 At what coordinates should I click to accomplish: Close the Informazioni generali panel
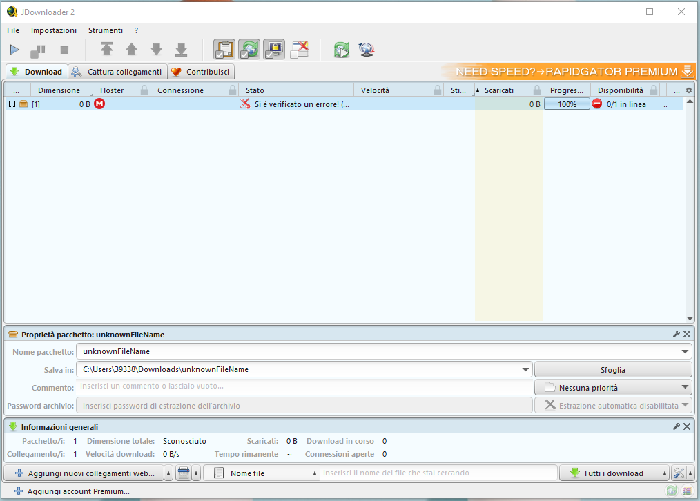click(687, 427)
